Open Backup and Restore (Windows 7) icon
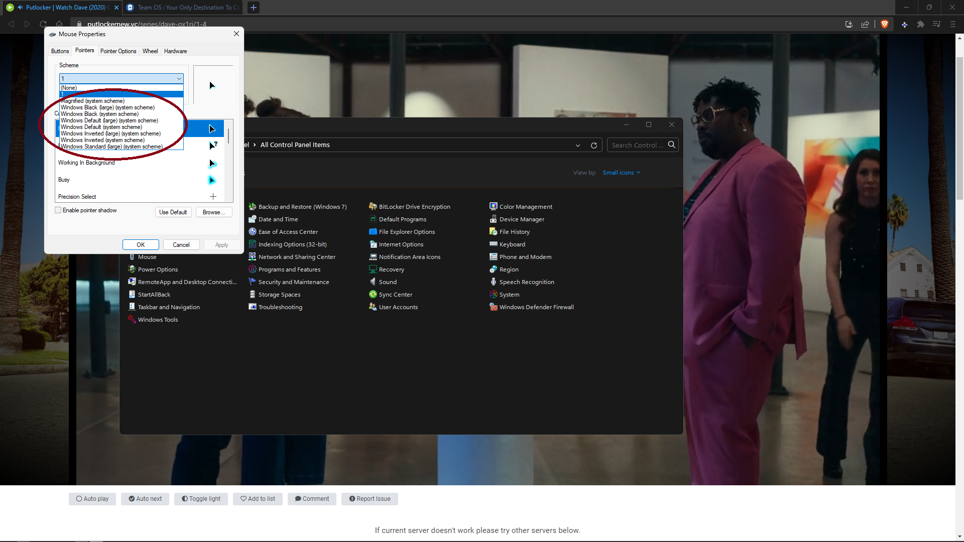Screen dimensions: 964x542 pos(253,206)
